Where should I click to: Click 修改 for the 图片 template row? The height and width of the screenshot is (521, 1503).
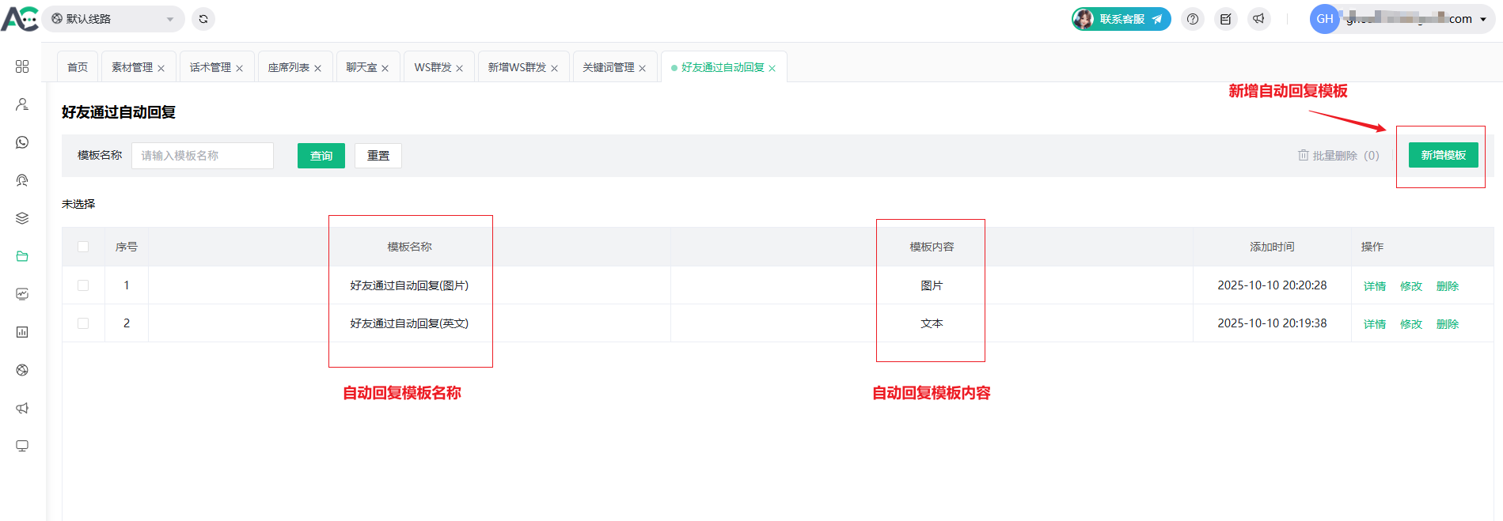(x=1410, y=286)
